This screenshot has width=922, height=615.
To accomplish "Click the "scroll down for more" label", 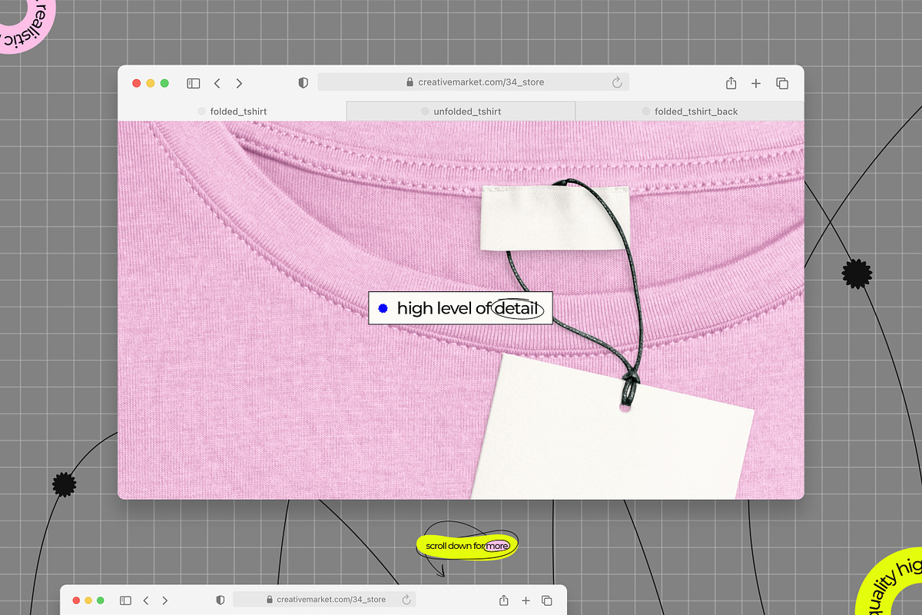I will [467, 546].
